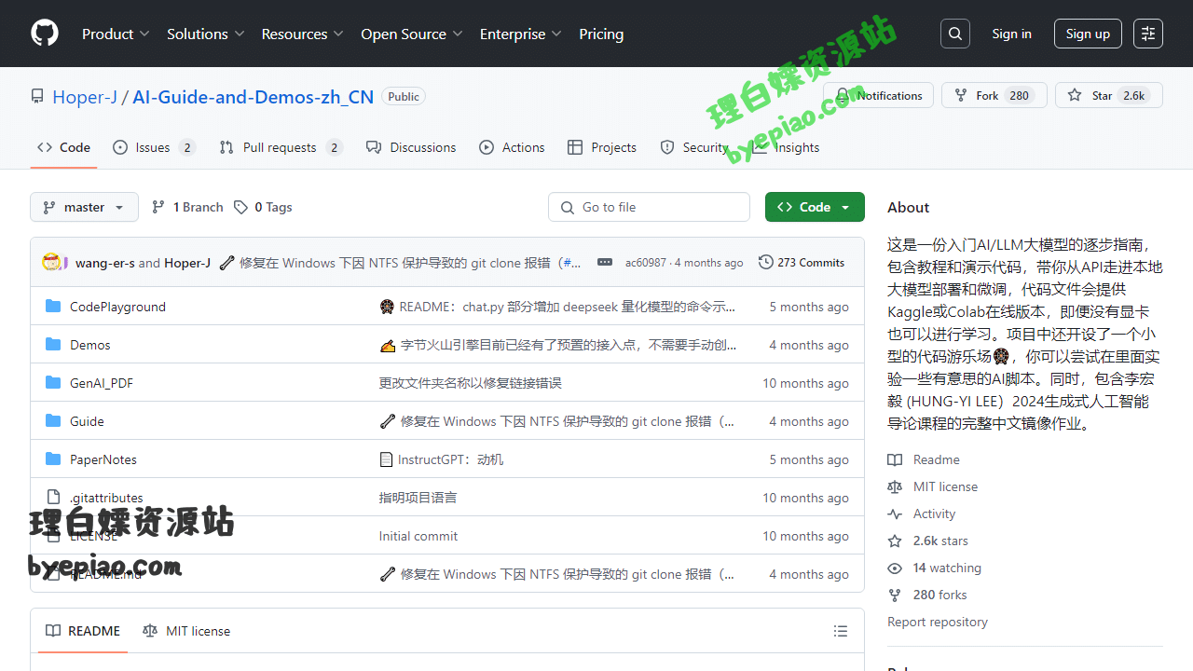Viewport: 1193px width, 671px height.
Task: Star the repository
Action: point(1108,95)
